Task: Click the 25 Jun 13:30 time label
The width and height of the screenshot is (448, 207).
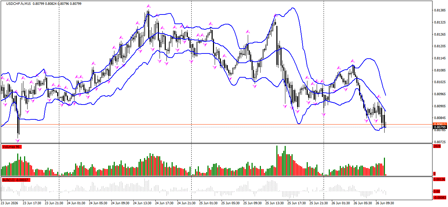Action: point(274,203)
